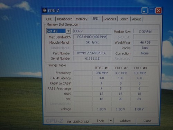The height and width of the screenshot is (130, 173).
Task: Click the Timings Table group label
Action: coord(56,65)
